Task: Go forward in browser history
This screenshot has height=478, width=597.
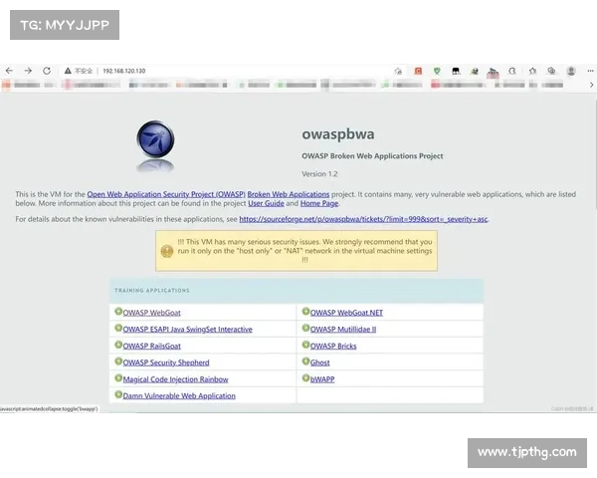Action: [28, 71]
